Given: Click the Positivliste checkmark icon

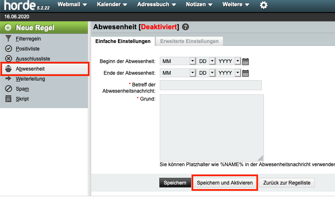Looking at the screenshot, I should tap(8, 49).
